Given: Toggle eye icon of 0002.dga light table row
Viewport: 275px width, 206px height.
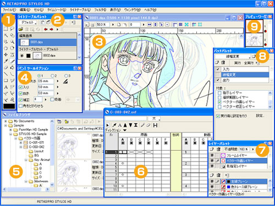Looking at the screenshot, I should pos(22,55).
